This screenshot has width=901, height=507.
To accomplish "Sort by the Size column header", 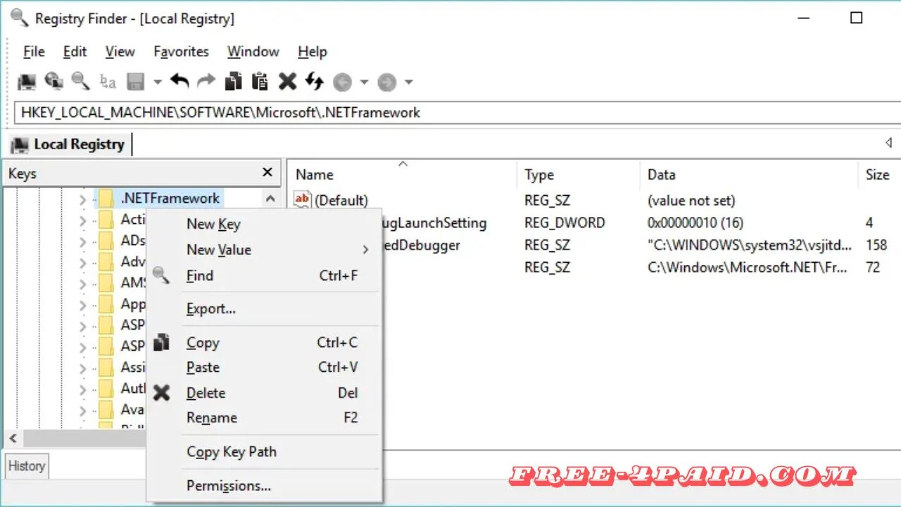I will click(x=878, y=175).
